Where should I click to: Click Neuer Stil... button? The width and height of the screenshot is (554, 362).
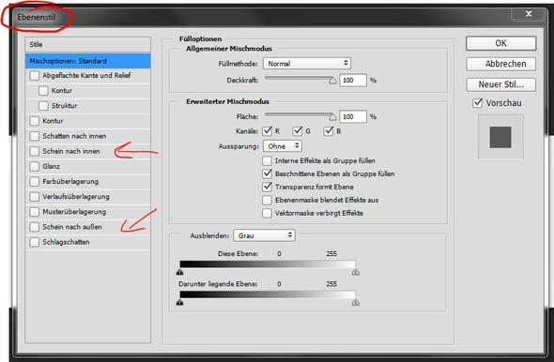tap(501, 84)
